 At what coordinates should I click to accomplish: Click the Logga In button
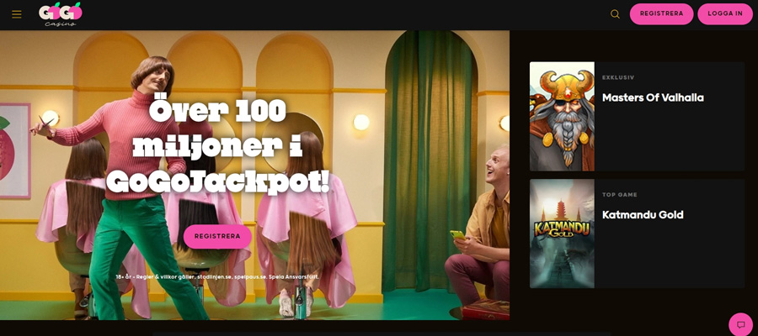[x=725, y=14]
